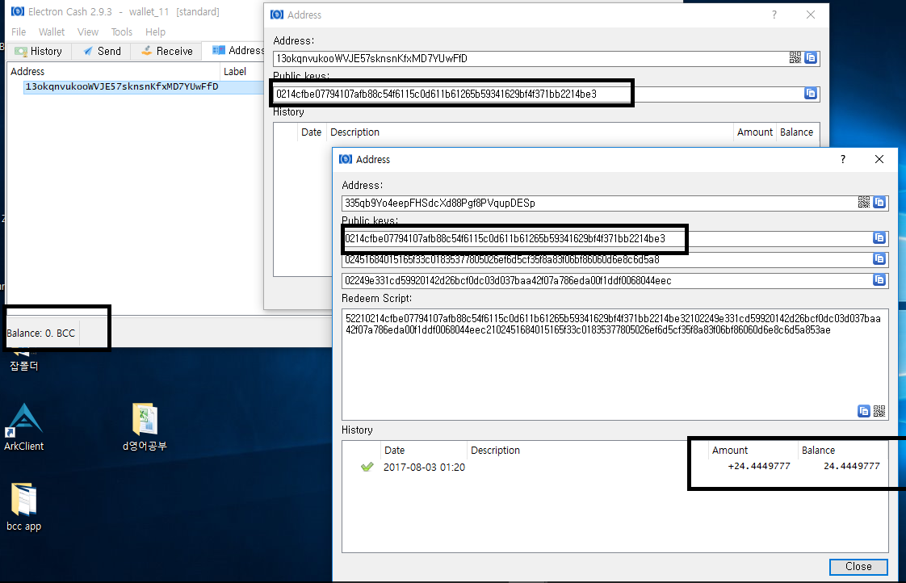Viewport: 906px width, 583px height.
Task: Open the Help menu
Action: 155,31
